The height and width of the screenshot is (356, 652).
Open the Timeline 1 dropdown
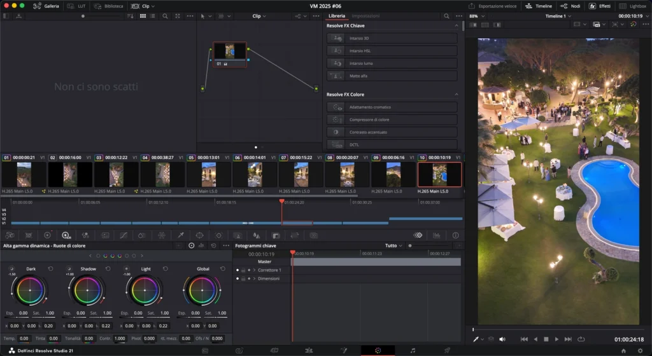click(x=558, y=16)
